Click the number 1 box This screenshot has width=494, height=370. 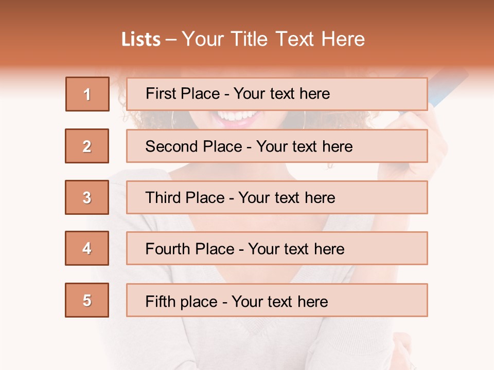tap(87, 94)
